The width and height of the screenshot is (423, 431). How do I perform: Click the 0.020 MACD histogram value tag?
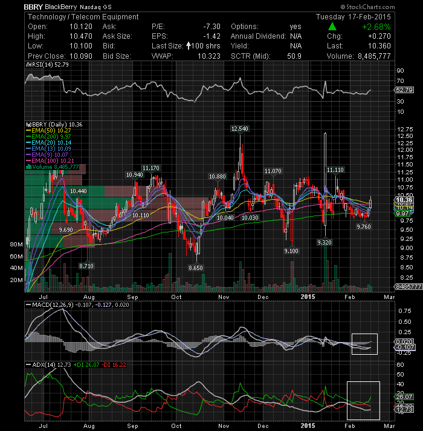(x=404, y=341)
